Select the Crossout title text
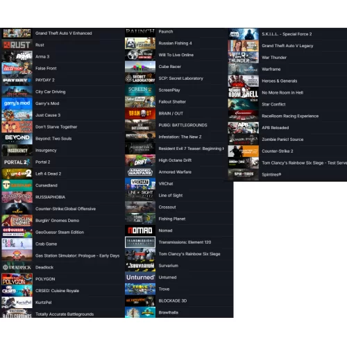The width and height of the screenshot is (347, 347). tap(167, 207)
